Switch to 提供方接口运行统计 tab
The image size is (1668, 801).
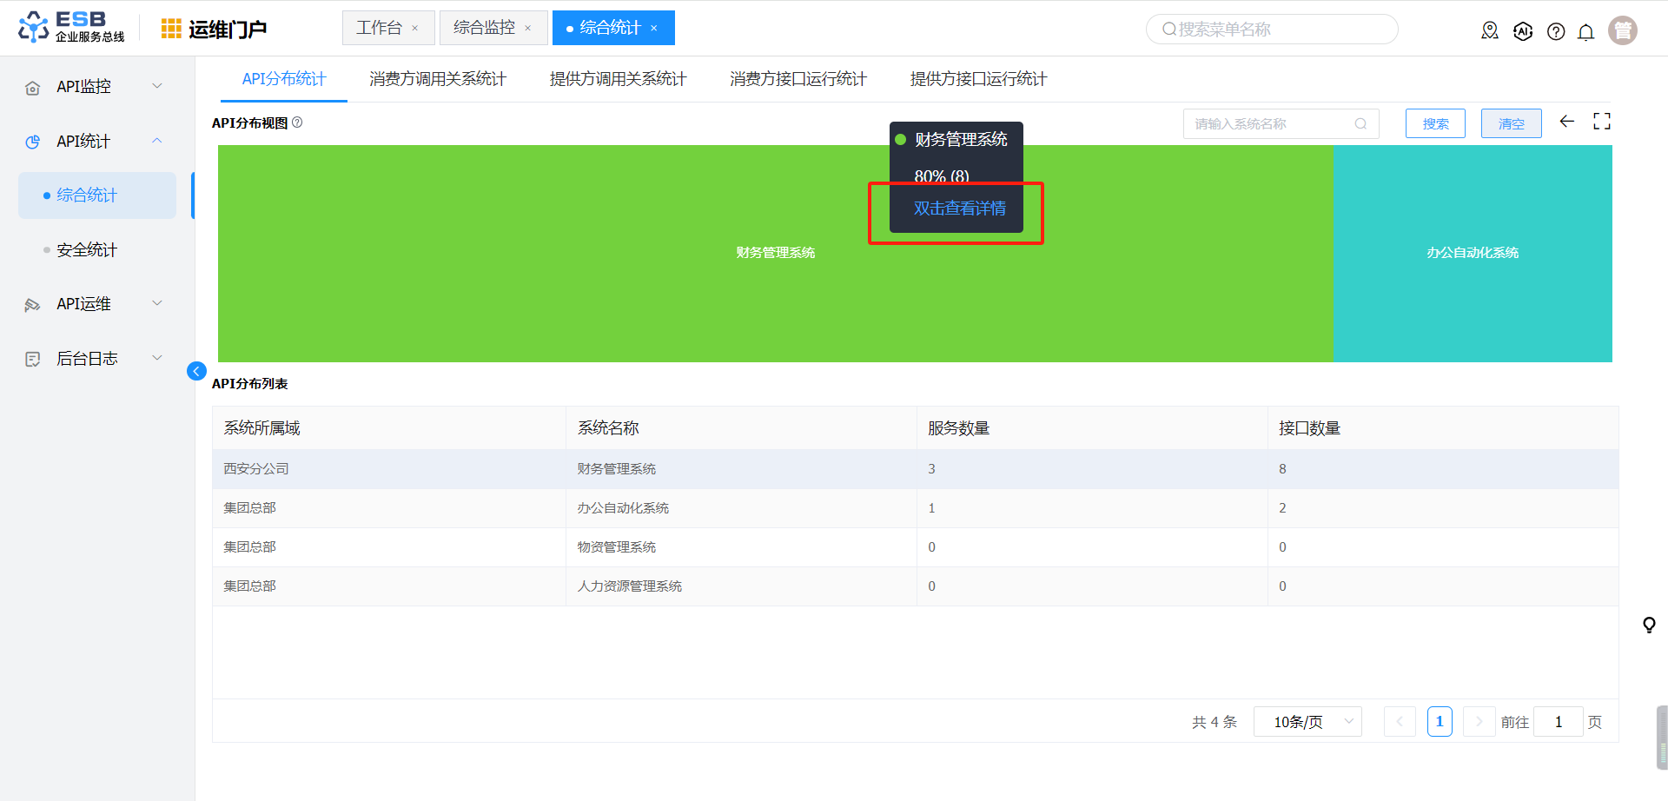(x=978, y=79)
